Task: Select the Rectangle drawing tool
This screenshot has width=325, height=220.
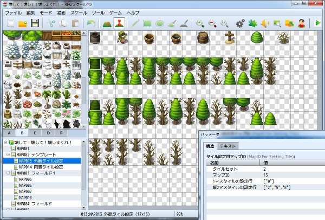Action: (147, 23)
